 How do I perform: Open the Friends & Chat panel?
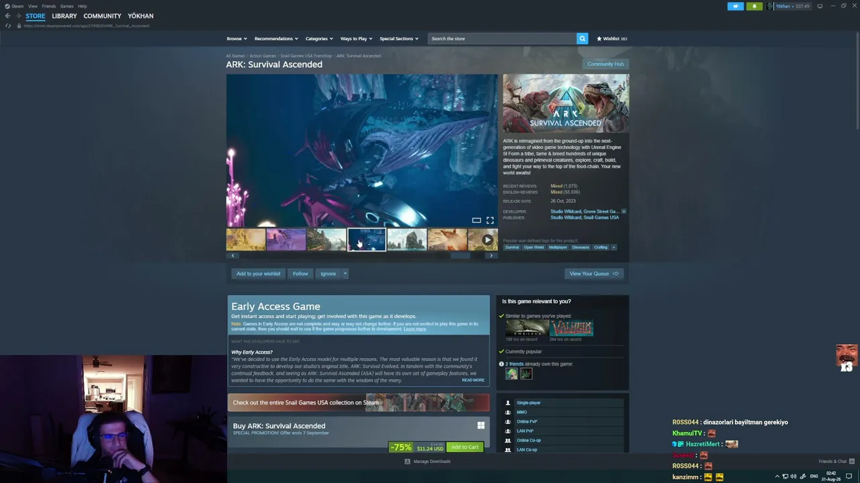[836, 462]
